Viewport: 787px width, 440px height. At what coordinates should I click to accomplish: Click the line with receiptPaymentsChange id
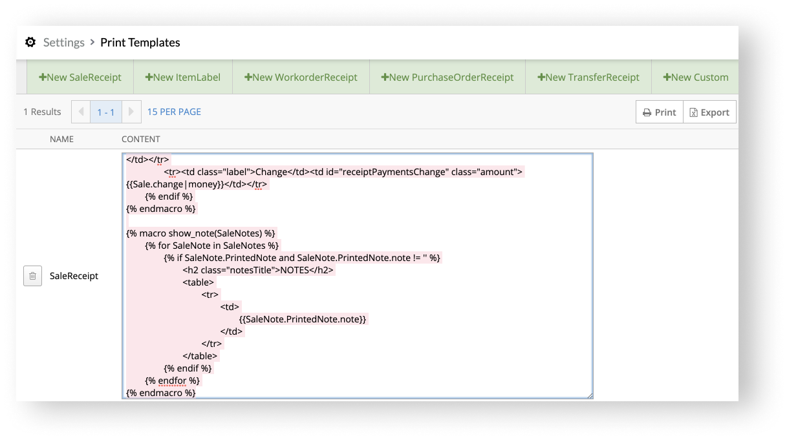click(x=343, y=172)
